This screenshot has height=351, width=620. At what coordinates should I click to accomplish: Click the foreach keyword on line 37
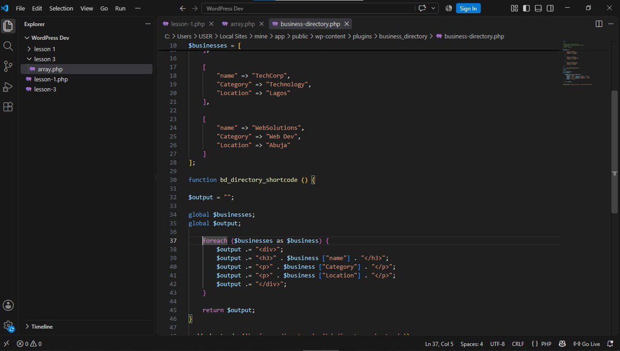[x=215, y=241]
